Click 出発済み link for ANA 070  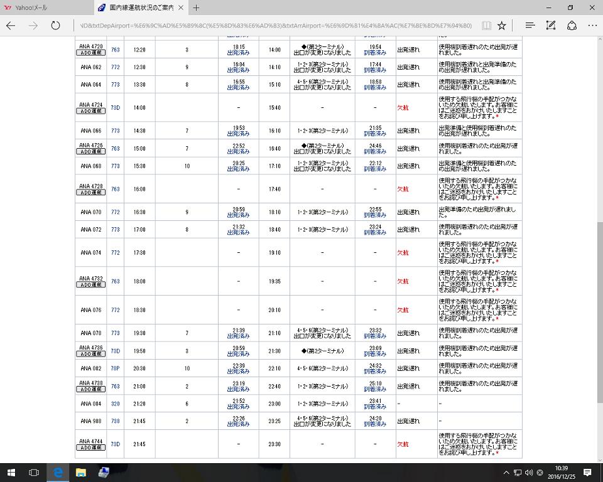point(239,215)
